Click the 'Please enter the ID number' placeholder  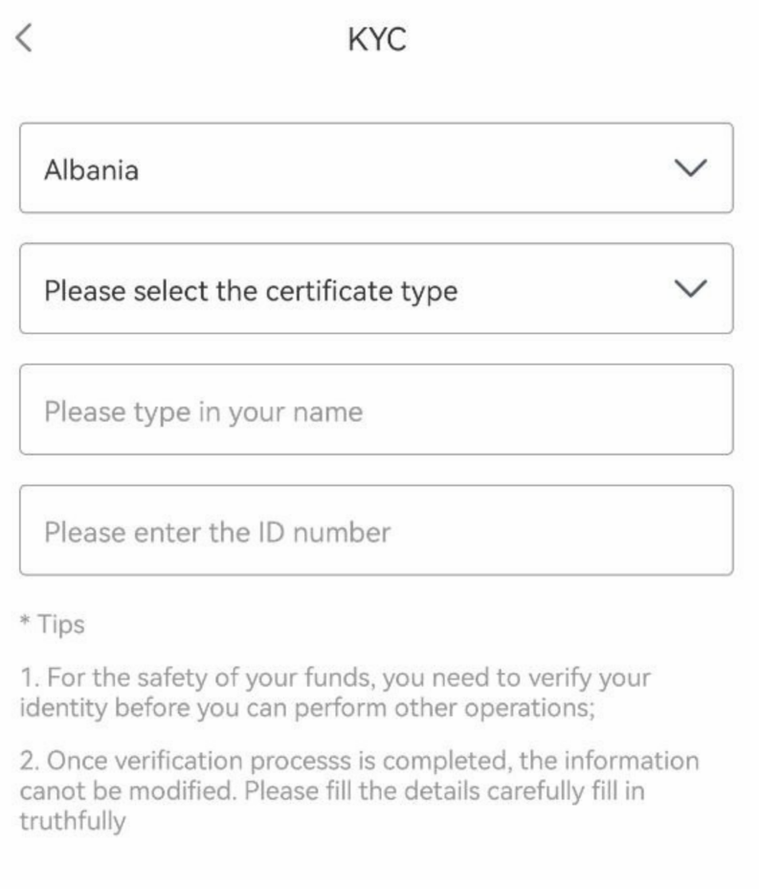click(218, 533)
